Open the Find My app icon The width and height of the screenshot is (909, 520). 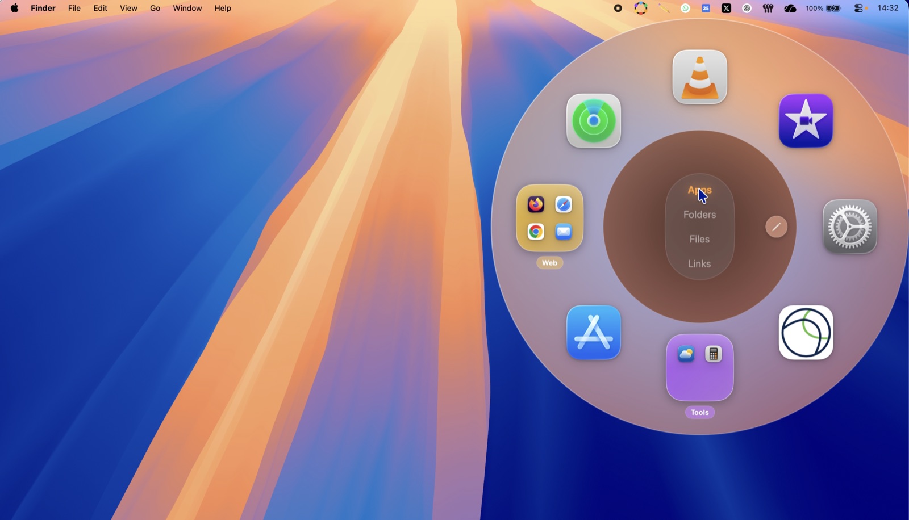594,121
